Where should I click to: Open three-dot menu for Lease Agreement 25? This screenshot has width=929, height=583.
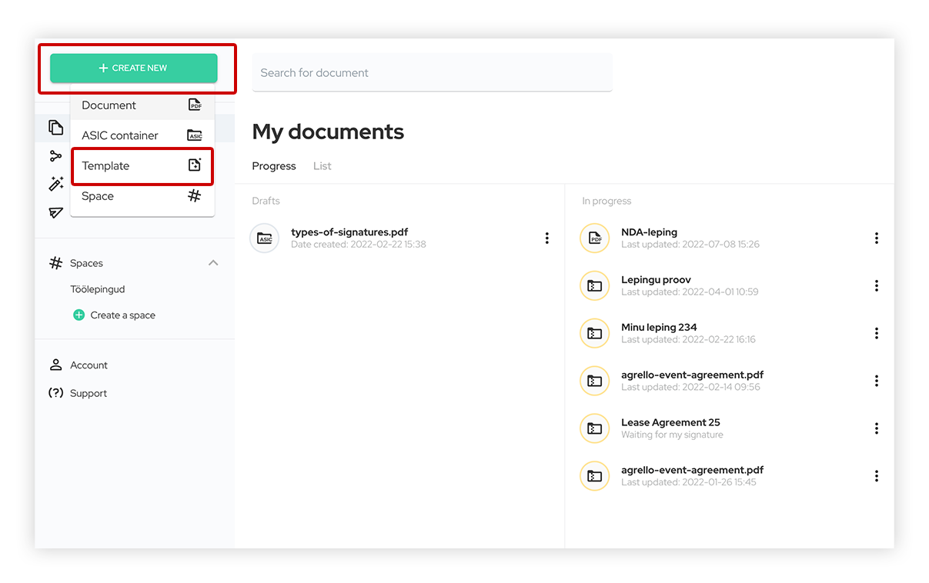click(x=876, y=428)
